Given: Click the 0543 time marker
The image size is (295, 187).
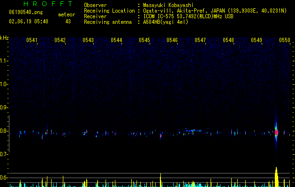Looking at the screenshot, I should click(x=88, y=40).
